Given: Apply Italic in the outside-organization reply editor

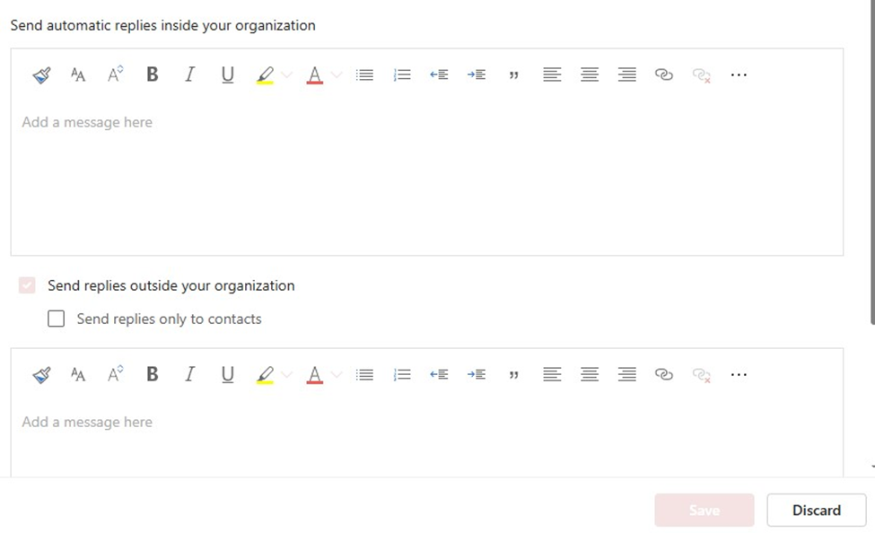Looking at the screenshot, I should (189, 374).
